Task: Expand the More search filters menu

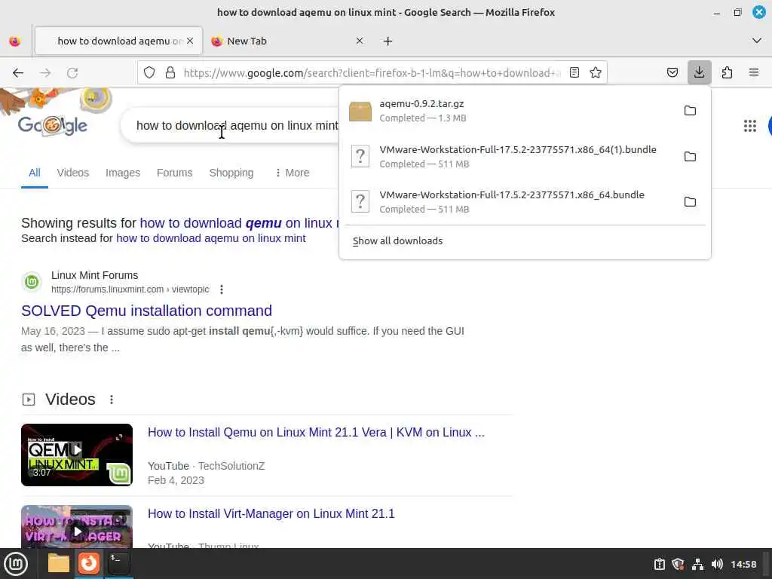Action: (x=292, y=173)
